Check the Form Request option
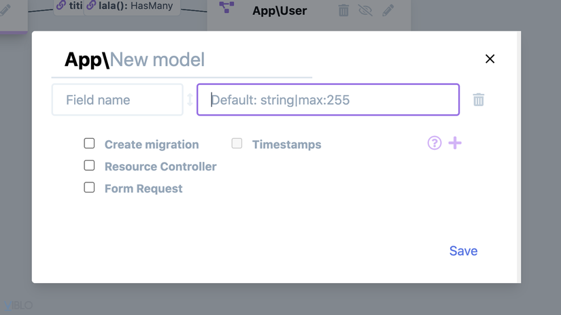561x315 pixels. (x=89, y=187)
